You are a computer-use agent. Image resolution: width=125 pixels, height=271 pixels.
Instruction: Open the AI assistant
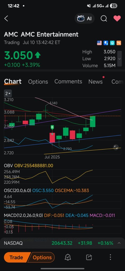[84, 19]
